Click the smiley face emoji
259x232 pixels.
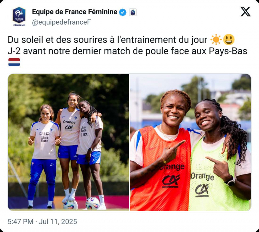click(x=229, y=39)
